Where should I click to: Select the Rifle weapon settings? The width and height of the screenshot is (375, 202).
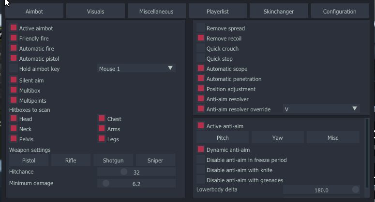(x=71, y=160)
